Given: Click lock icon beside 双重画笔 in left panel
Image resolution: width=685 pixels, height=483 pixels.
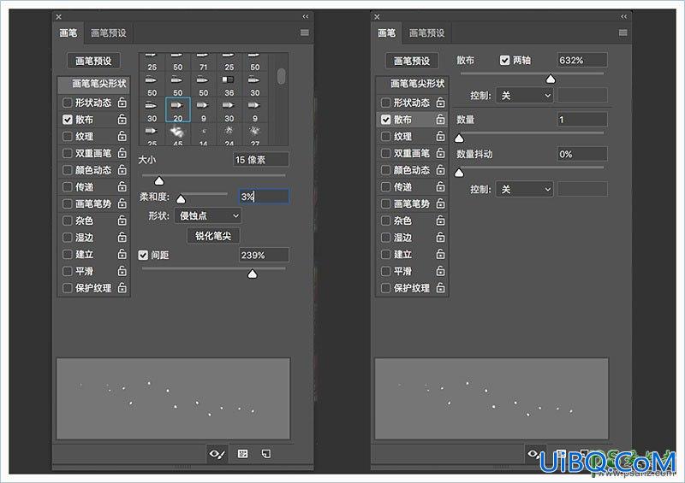Looking at the screenshot, I should coord(122,153).
